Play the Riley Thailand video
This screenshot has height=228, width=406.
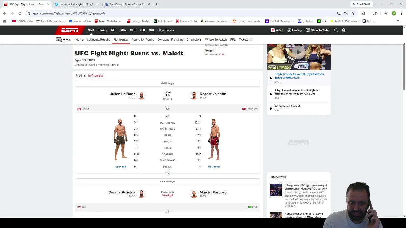pyautogui.click(x=271, y=94)
